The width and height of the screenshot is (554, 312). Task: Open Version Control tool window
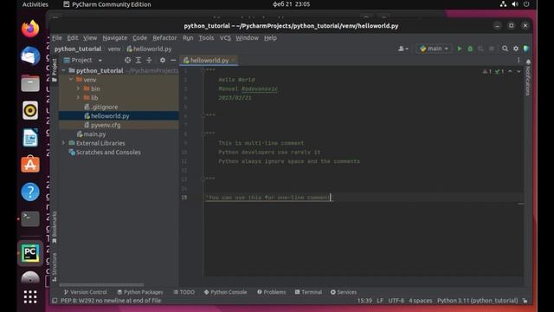pyautogui.click(x=85, y=292)
